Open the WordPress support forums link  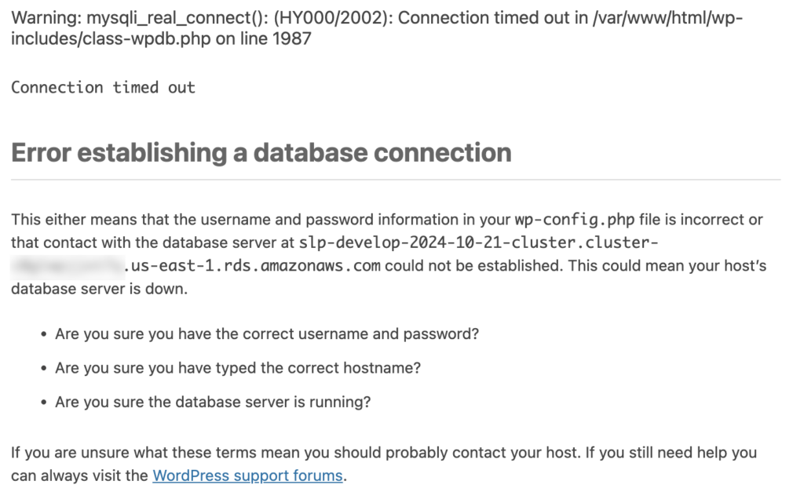[247, 476]
